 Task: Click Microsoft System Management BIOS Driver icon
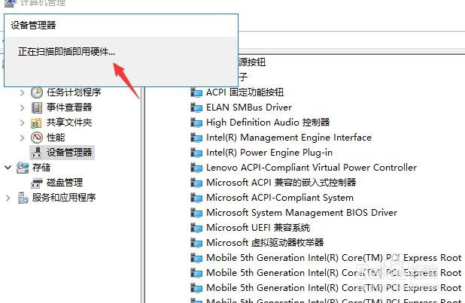(196, 213)
